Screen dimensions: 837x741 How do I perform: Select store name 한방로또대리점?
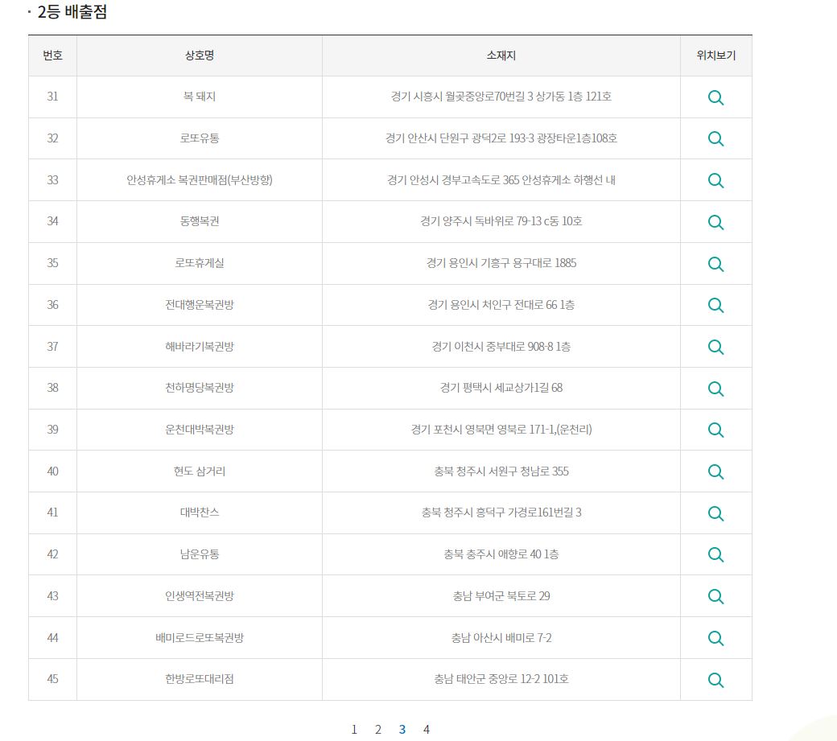pyautogui.click(x=200, y=679)
